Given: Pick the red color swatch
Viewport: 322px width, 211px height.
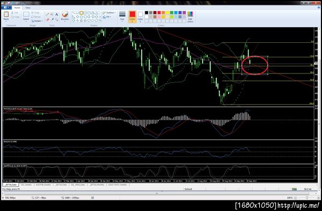Looking at the screenshot, I should click(159, 13).
